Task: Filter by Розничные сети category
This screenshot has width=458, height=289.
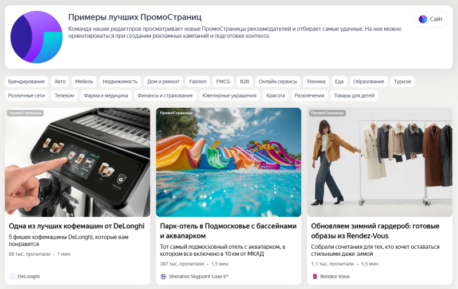Action: [26, 96]
